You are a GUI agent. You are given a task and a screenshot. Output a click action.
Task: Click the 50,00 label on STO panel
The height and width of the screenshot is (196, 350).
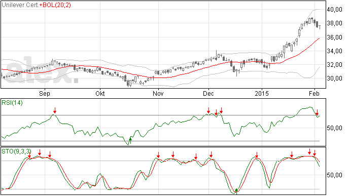334,175
